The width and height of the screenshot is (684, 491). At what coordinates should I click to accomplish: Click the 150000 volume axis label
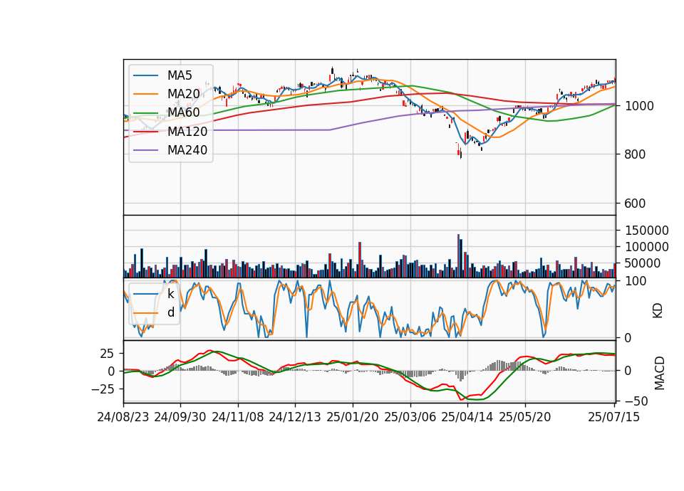tap(646, 231)
